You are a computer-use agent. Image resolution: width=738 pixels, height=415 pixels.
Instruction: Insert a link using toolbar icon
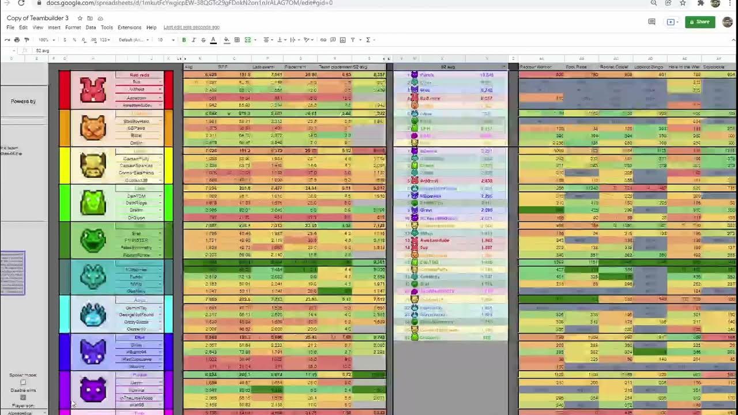323,40
